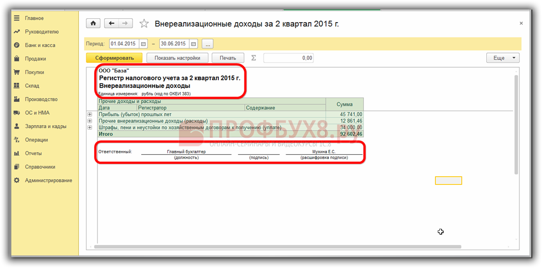Select the amount cell 45 741,00
The height and width of the screenshot is (268, 542).
click(345, 114)
